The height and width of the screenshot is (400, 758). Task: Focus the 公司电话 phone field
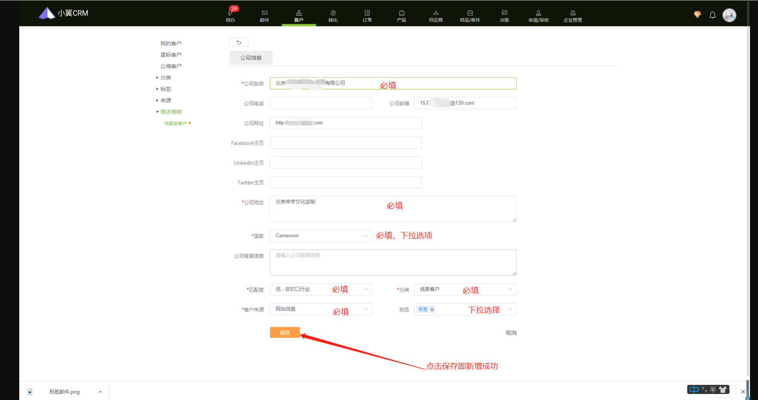click(x=321, y=103)
